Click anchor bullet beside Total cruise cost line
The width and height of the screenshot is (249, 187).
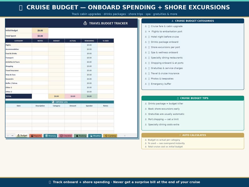(146, 147)
